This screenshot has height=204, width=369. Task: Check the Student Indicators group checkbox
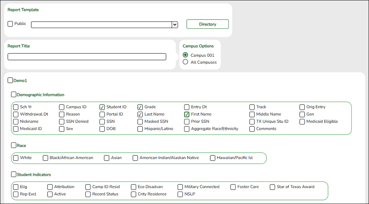pos(14,174)
